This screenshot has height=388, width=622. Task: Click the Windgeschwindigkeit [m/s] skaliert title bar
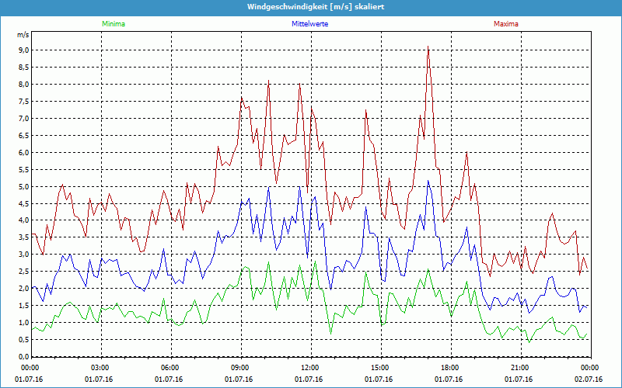pyautogui.click(x=311, y=7)
